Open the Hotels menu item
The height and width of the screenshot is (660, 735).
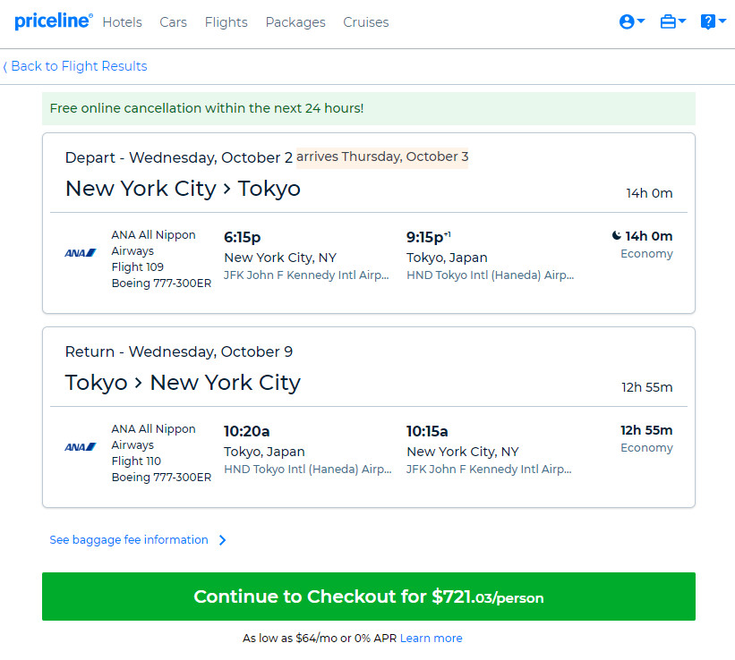(123, 22)
